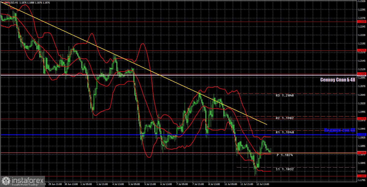Click the P 1.1874 pivot label

(x=285, y=155)
